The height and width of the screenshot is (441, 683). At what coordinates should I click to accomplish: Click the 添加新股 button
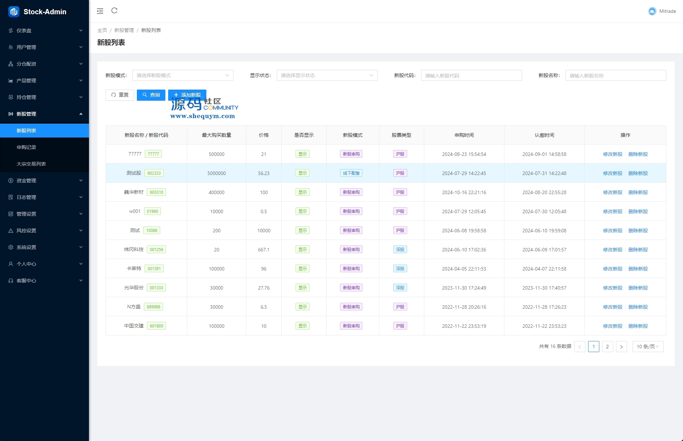[187, 95]
